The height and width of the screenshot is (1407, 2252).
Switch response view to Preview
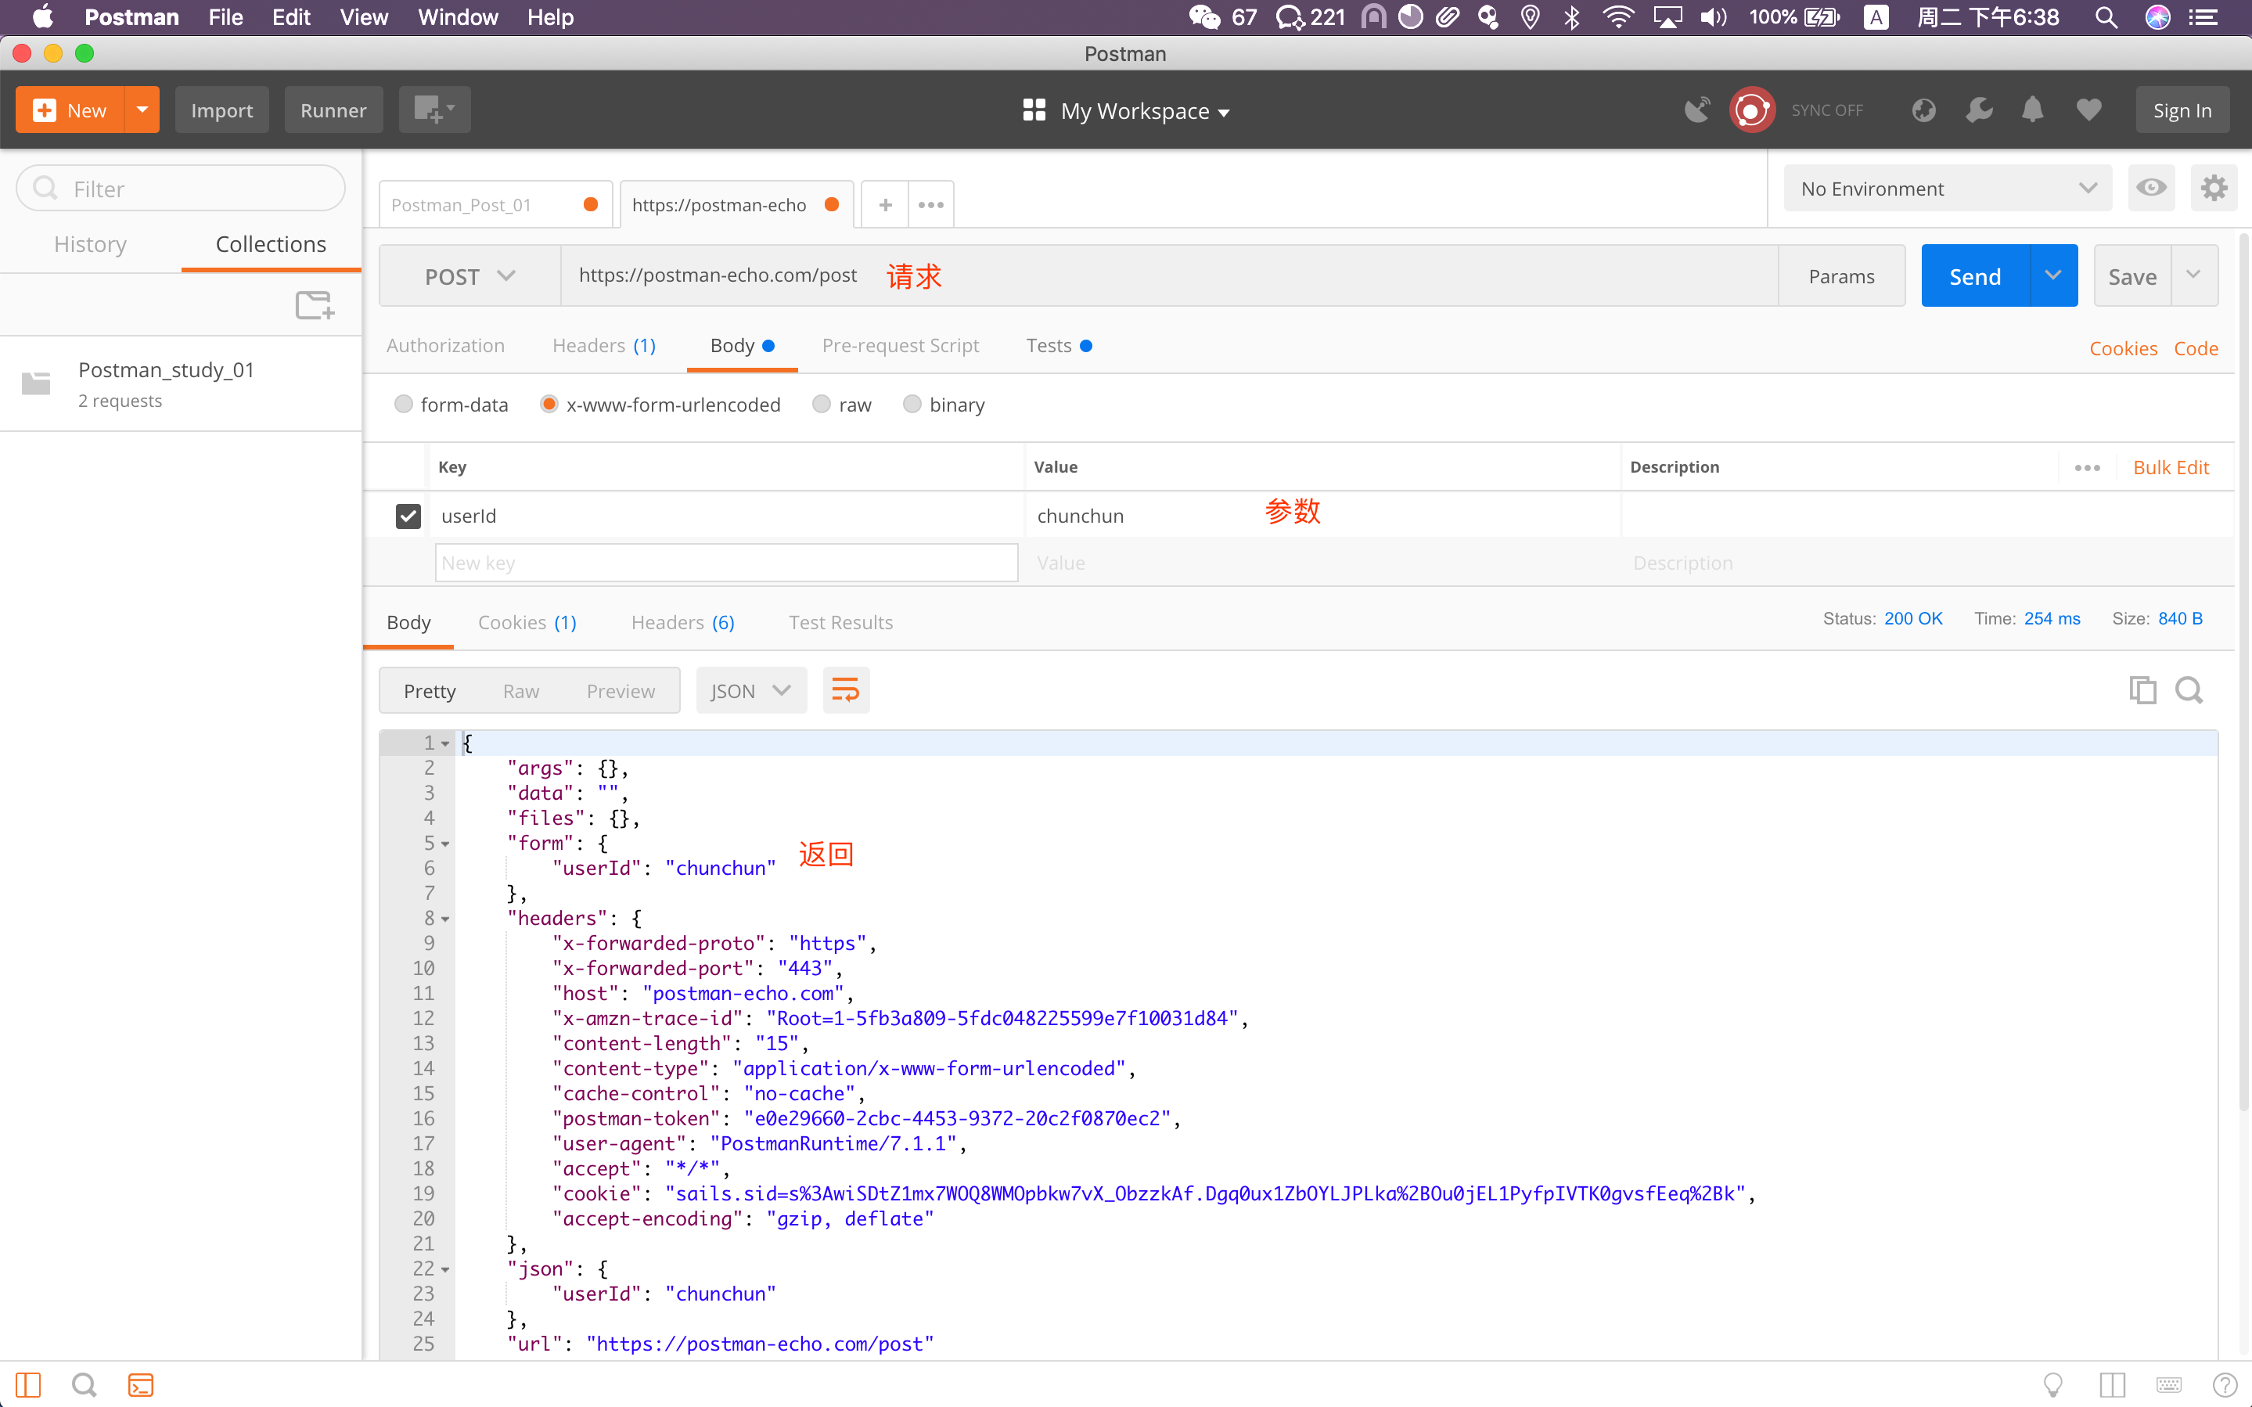coord(621,690)
